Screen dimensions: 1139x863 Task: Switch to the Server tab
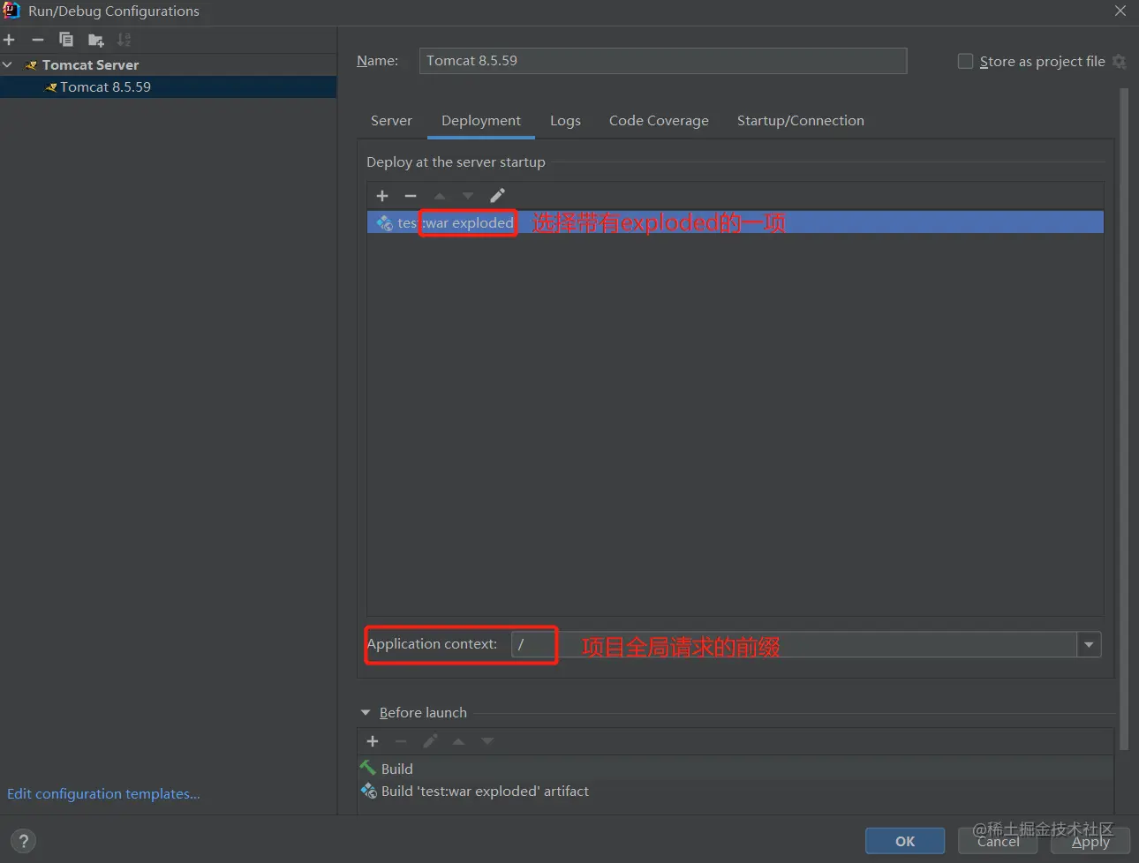[391, 121]
